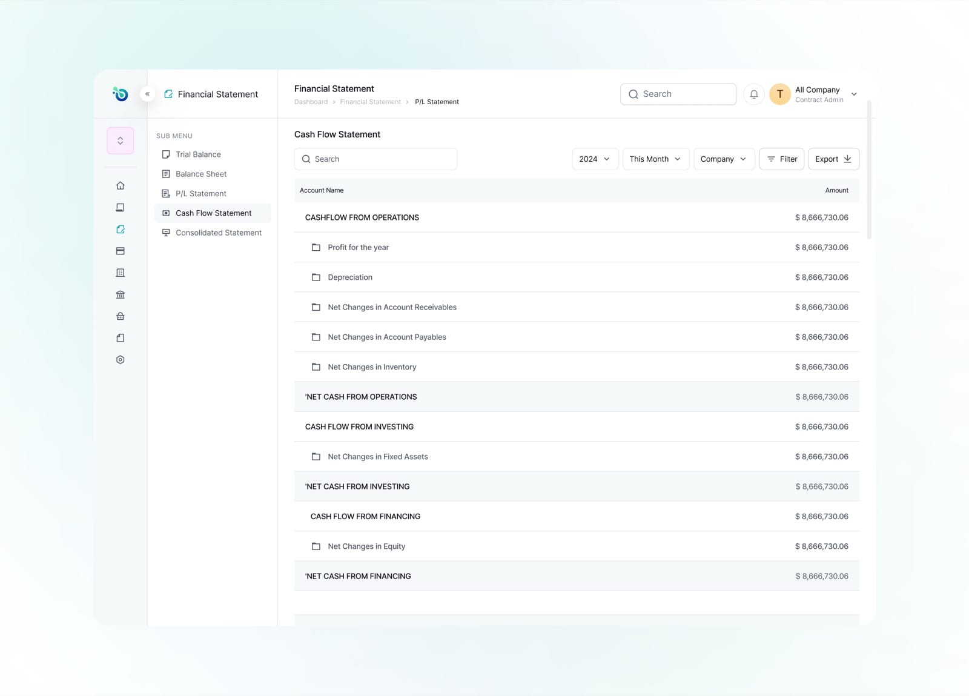Click the home icon in sidebar
This screenshot has height=696, width=969.
tap(121, 185)
